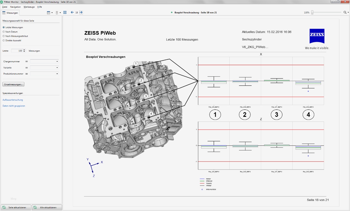Screen dimensions: 350x211
Task: Show the page overview grid
Action: [x=65, y=13]
